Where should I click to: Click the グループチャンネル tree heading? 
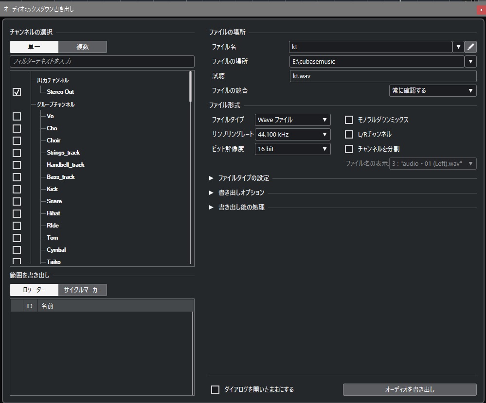[x=56, y=105]
